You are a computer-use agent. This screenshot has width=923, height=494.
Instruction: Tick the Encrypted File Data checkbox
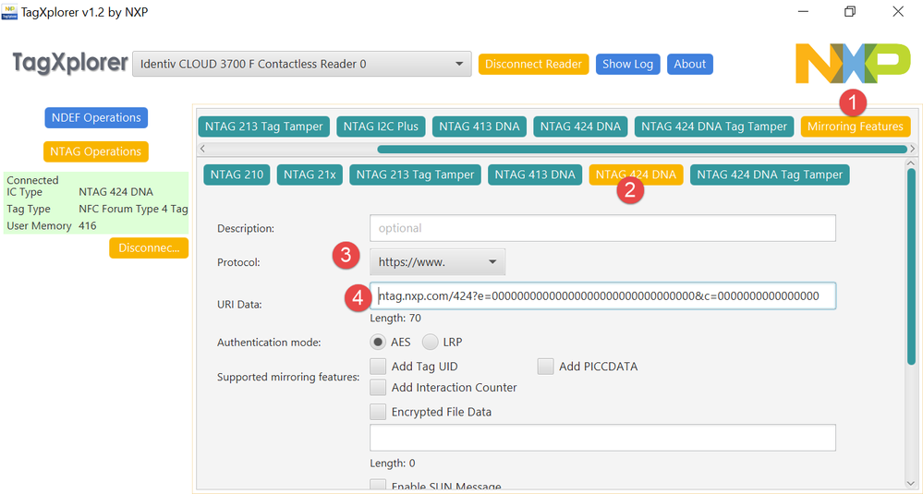378,412
